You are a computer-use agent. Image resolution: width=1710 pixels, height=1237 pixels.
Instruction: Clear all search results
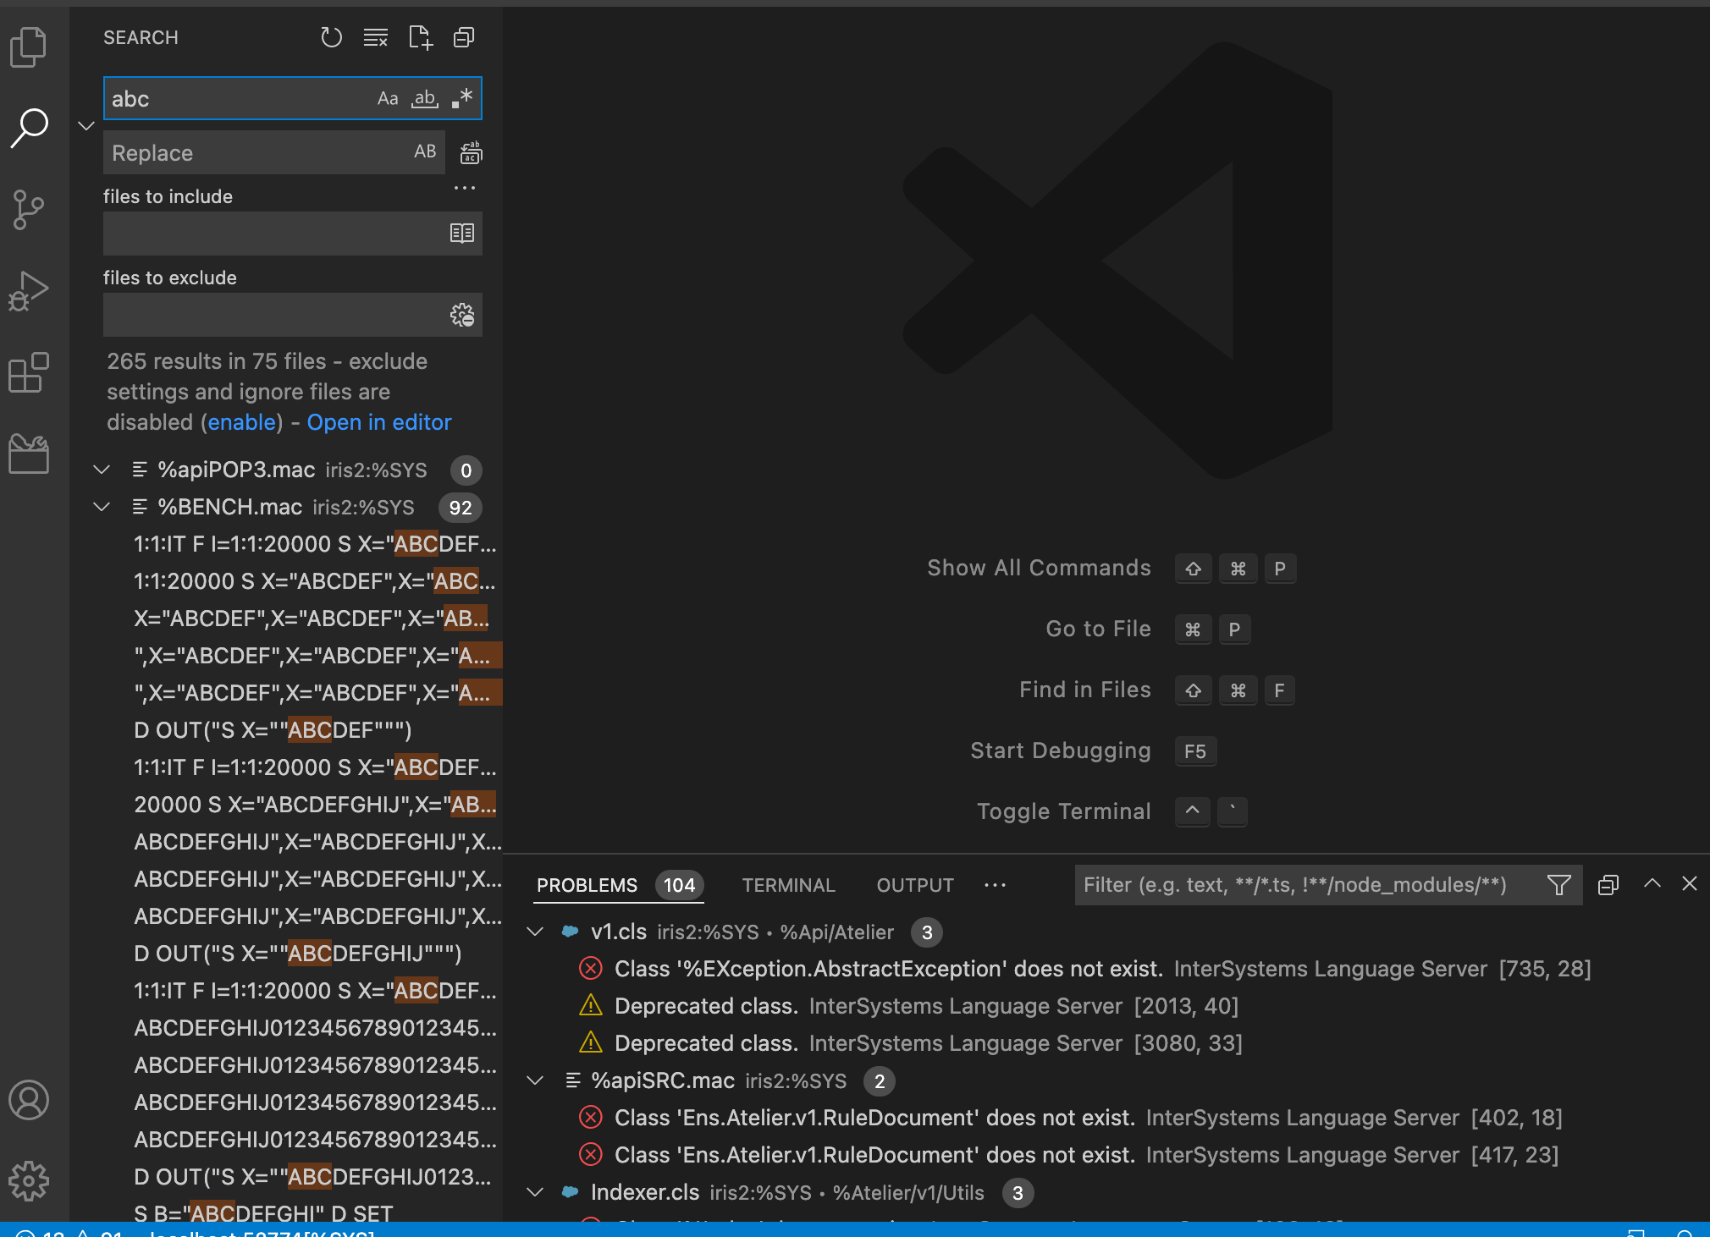(x=376, y=37)
